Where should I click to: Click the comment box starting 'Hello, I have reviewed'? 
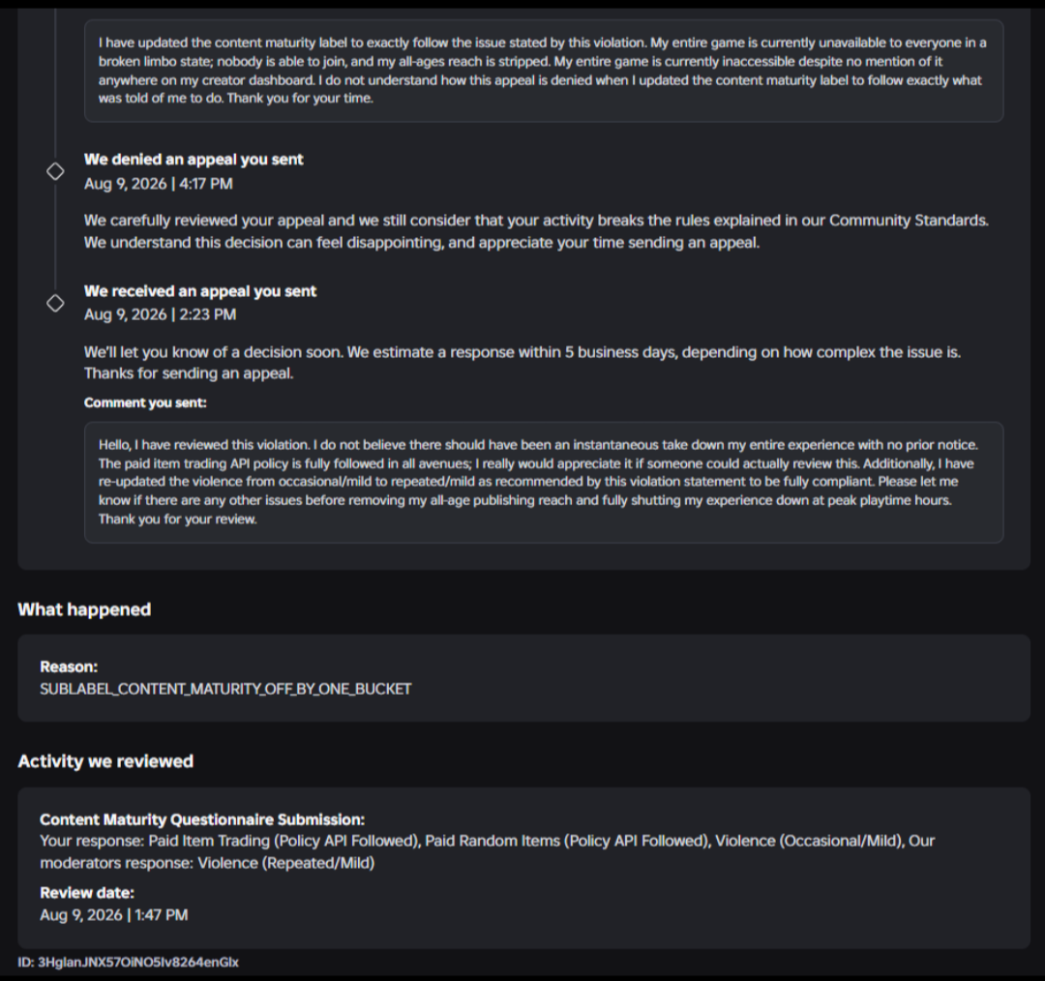(x=544, y=482)
